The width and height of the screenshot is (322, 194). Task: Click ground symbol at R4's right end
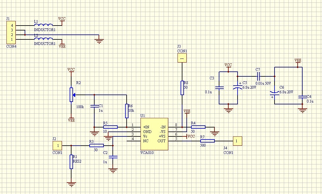tap(214, 134)
